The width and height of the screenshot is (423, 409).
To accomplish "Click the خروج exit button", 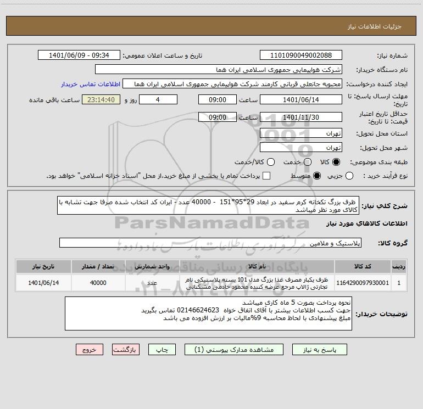I will (x=90, y=349).
